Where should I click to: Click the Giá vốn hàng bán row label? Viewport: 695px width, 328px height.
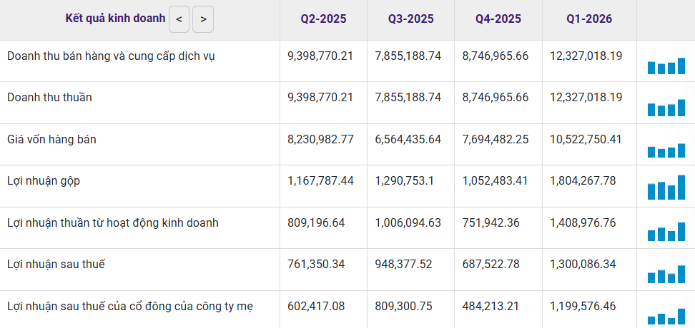[x=52, y=140]
